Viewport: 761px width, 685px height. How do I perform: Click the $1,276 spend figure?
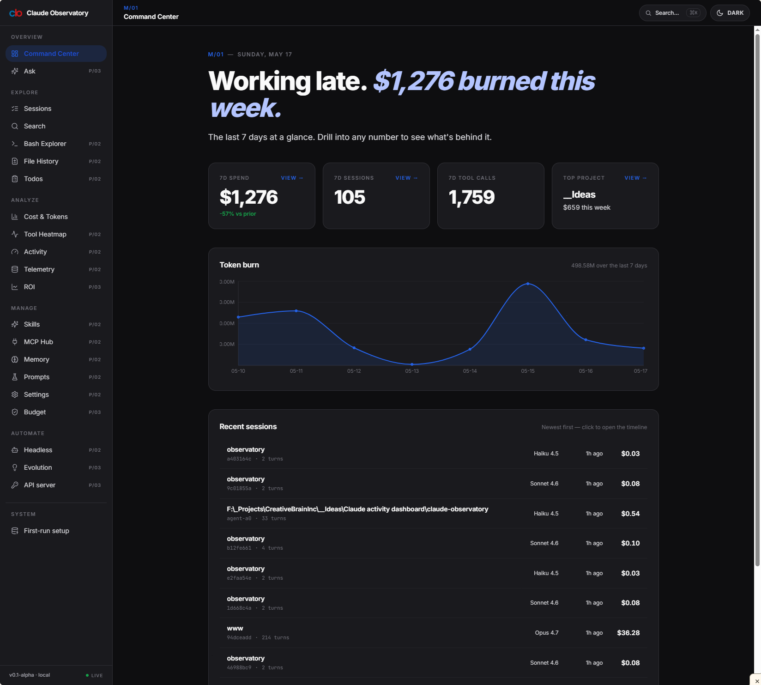(248, 197)
